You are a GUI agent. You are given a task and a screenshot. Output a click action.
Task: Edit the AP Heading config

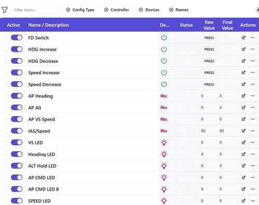[x=243, y=96]
